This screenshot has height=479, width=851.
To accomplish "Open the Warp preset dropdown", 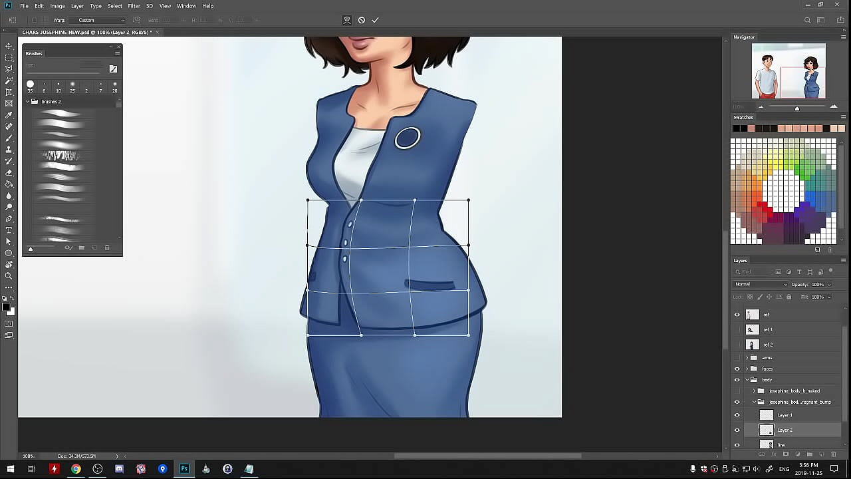I will coord(101,20).
